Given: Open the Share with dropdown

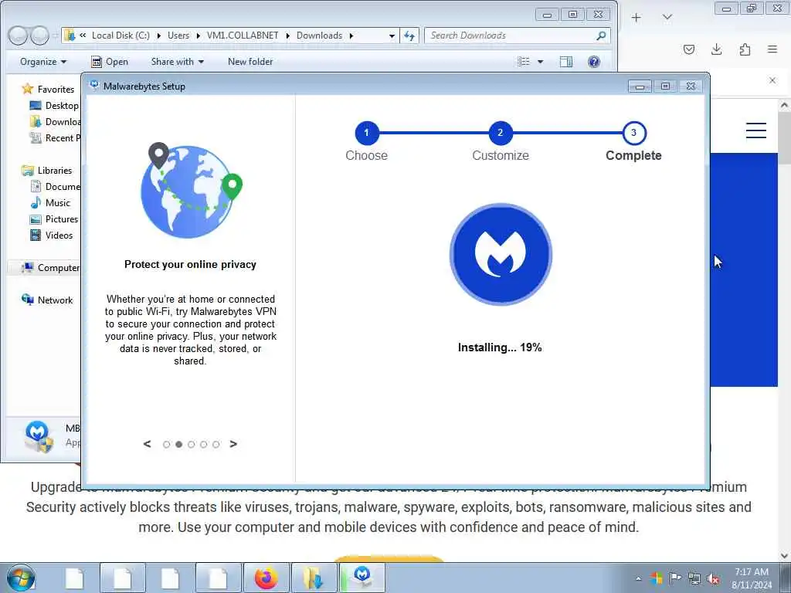Looking at the screenshot, I should click(178, 62).
